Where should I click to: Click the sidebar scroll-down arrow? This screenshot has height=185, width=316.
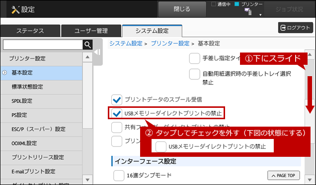point(87,180)
